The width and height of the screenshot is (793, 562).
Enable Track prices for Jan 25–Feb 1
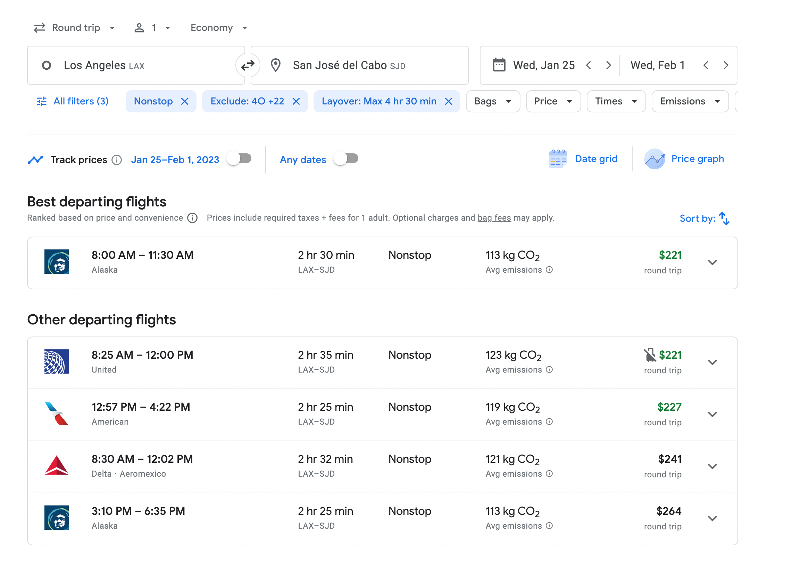pos(239,159)
